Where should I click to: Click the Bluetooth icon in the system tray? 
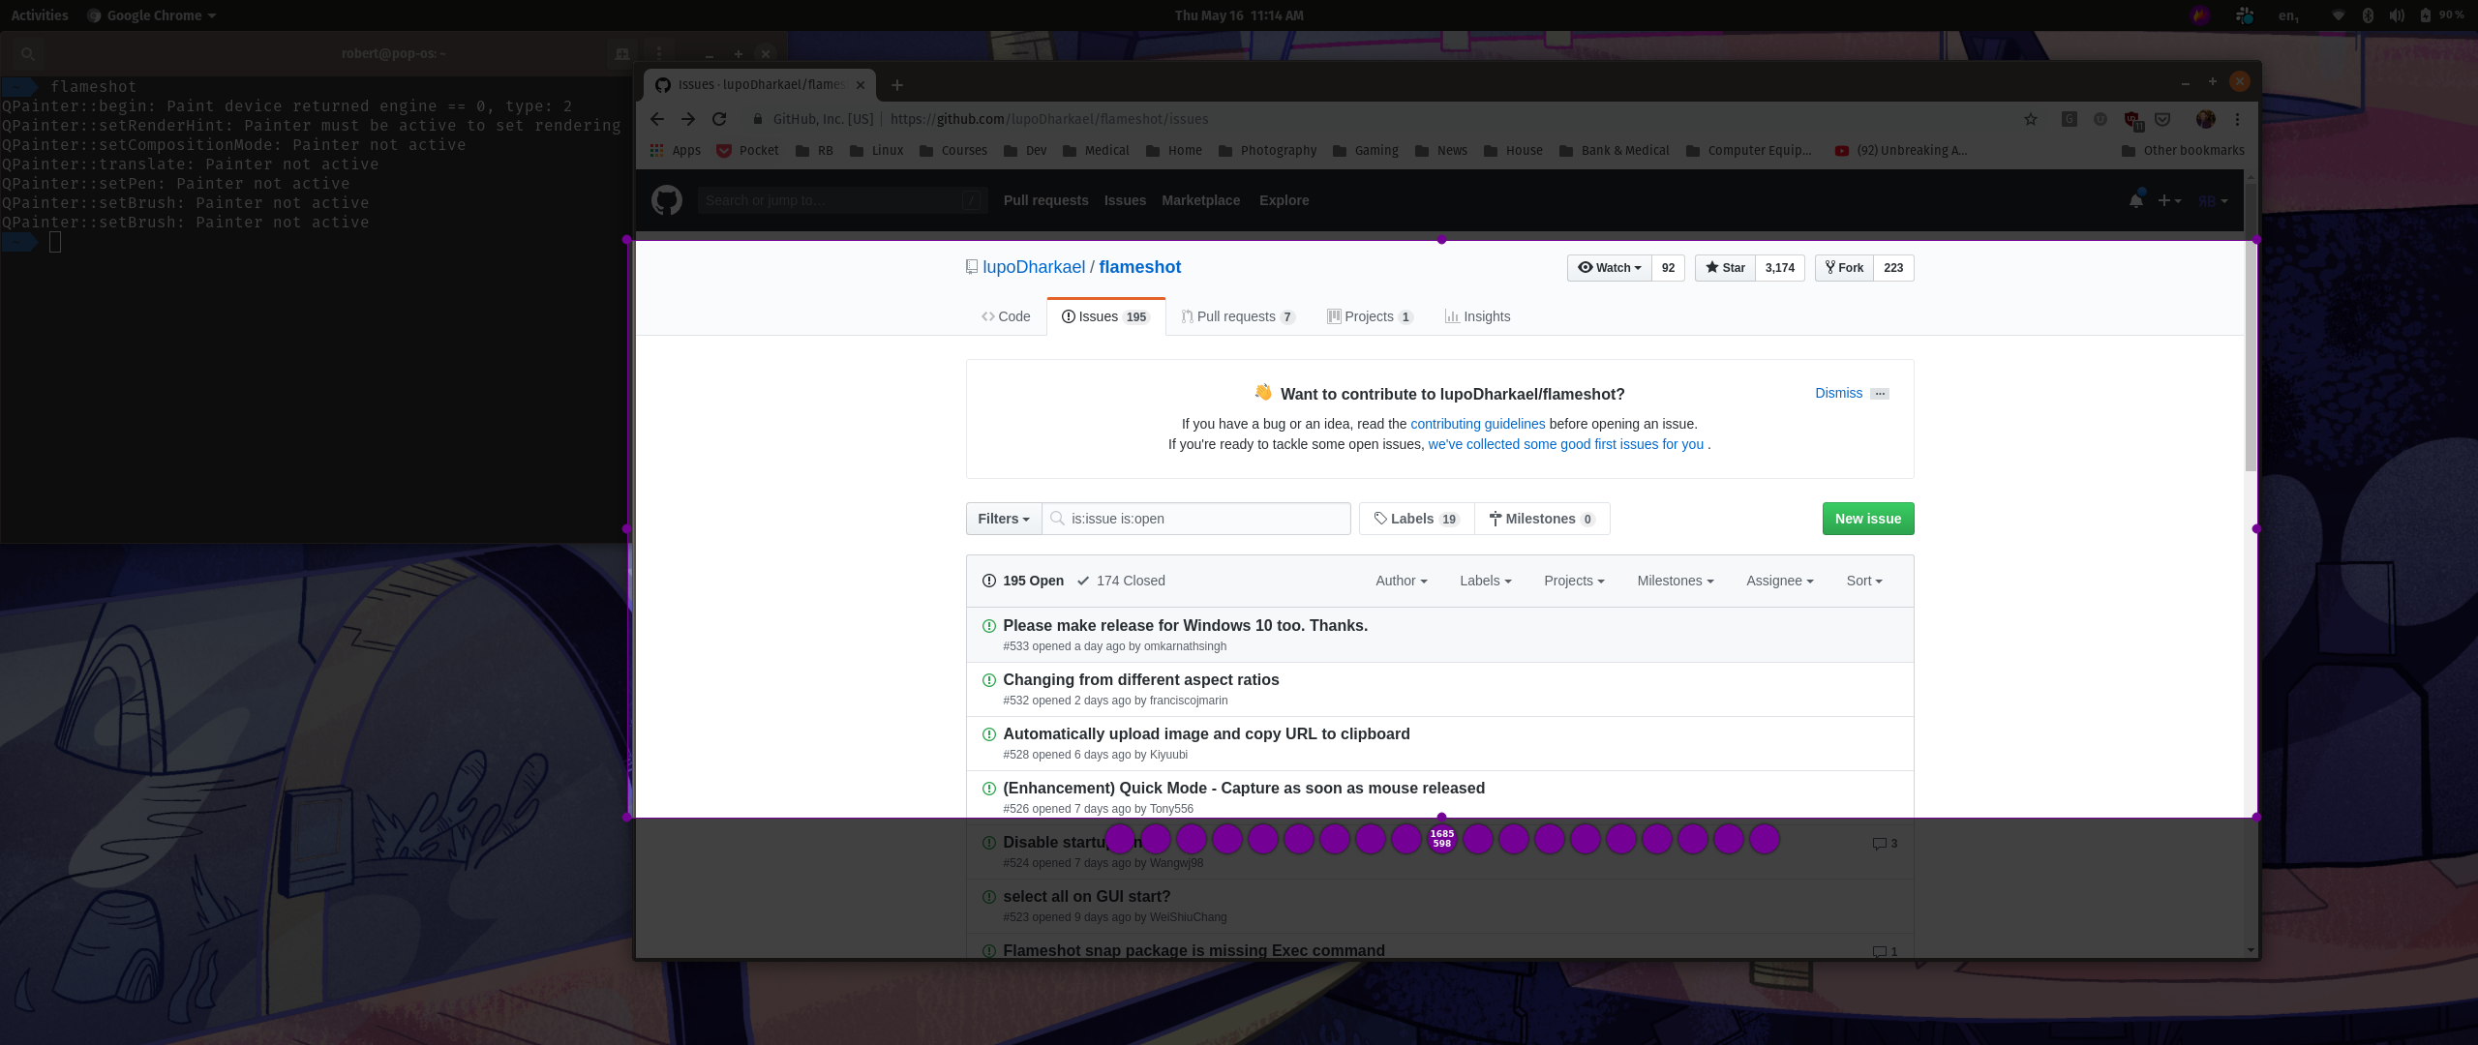[2368, 15]
